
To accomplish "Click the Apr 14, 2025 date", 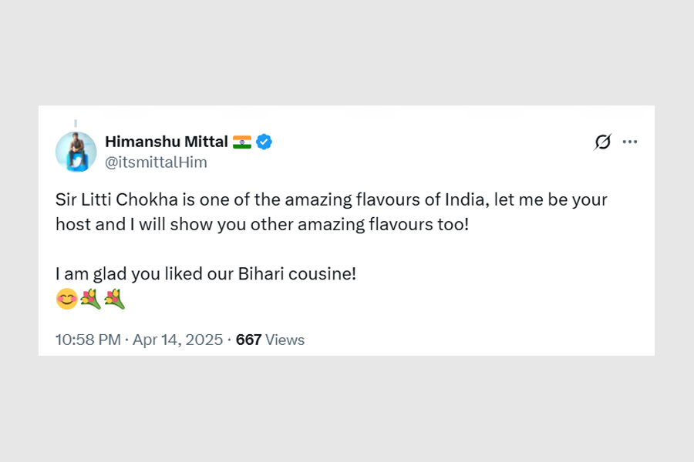I will tap(177, 340).
